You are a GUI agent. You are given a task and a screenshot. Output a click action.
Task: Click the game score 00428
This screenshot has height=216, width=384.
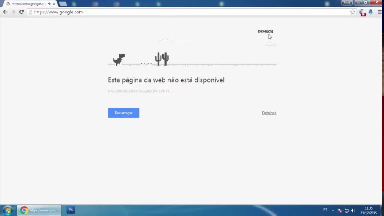(x=265, y=31)
